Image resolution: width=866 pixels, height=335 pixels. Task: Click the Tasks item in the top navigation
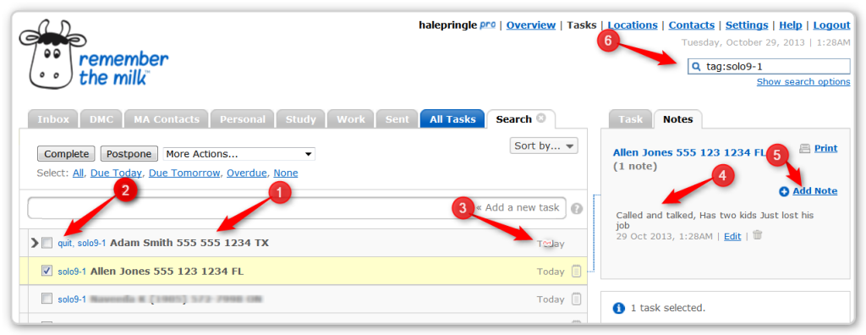tap(582, 25)
